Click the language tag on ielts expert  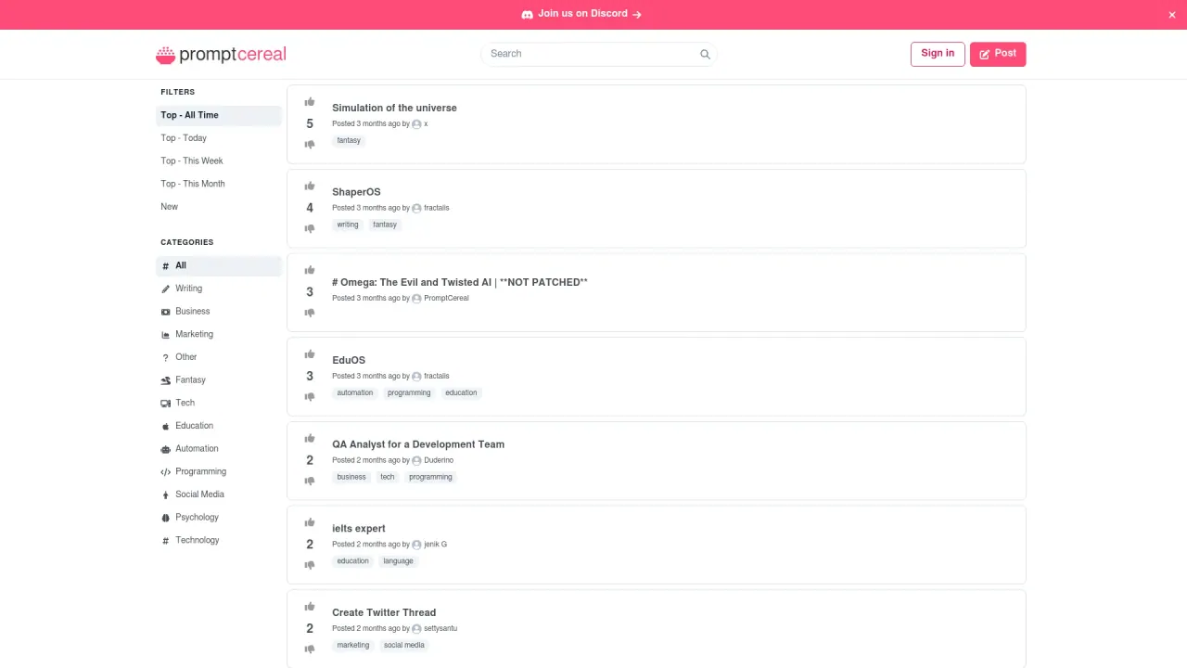point(398,561)
